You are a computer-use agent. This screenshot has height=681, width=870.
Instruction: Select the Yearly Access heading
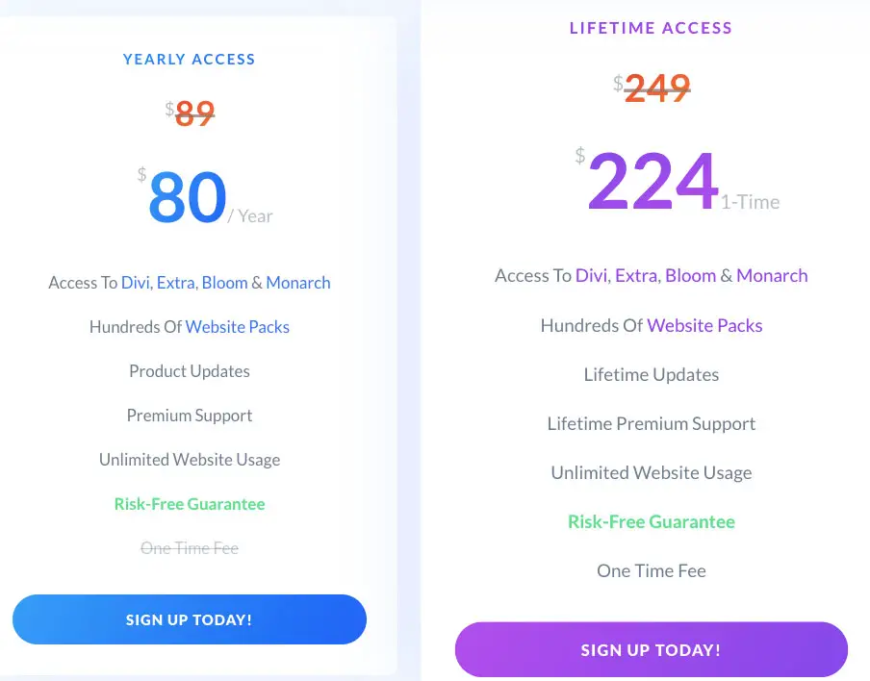pos(190,59)
